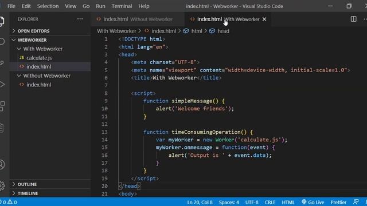Open the Extensions view icon
Viewport: 367px width, 206px height.
pyautogui.click(x=2, y=106)
